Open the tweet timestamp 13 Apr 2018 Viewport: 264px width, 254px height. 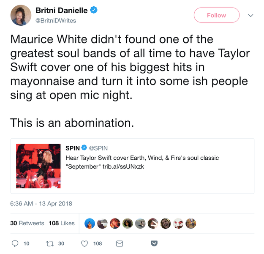tap(41, 204)
